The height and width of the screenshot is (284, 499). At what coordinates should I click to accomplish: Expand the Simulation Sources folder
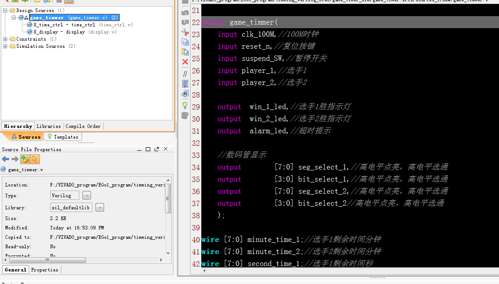[5, 47]
